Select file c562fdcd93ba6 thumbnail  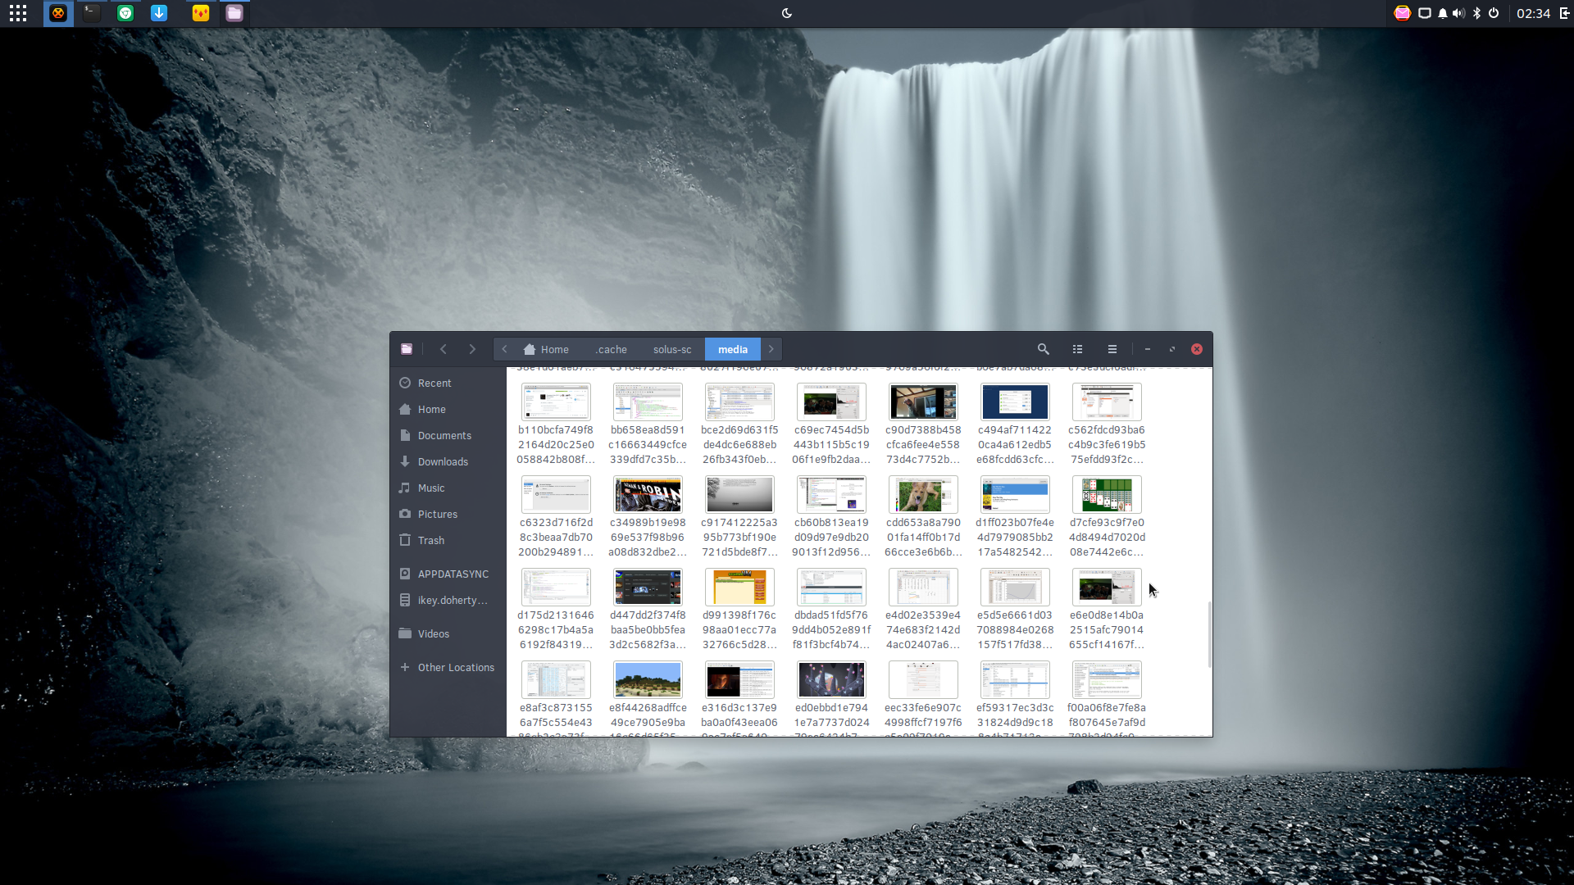(x=1107, y=402)
